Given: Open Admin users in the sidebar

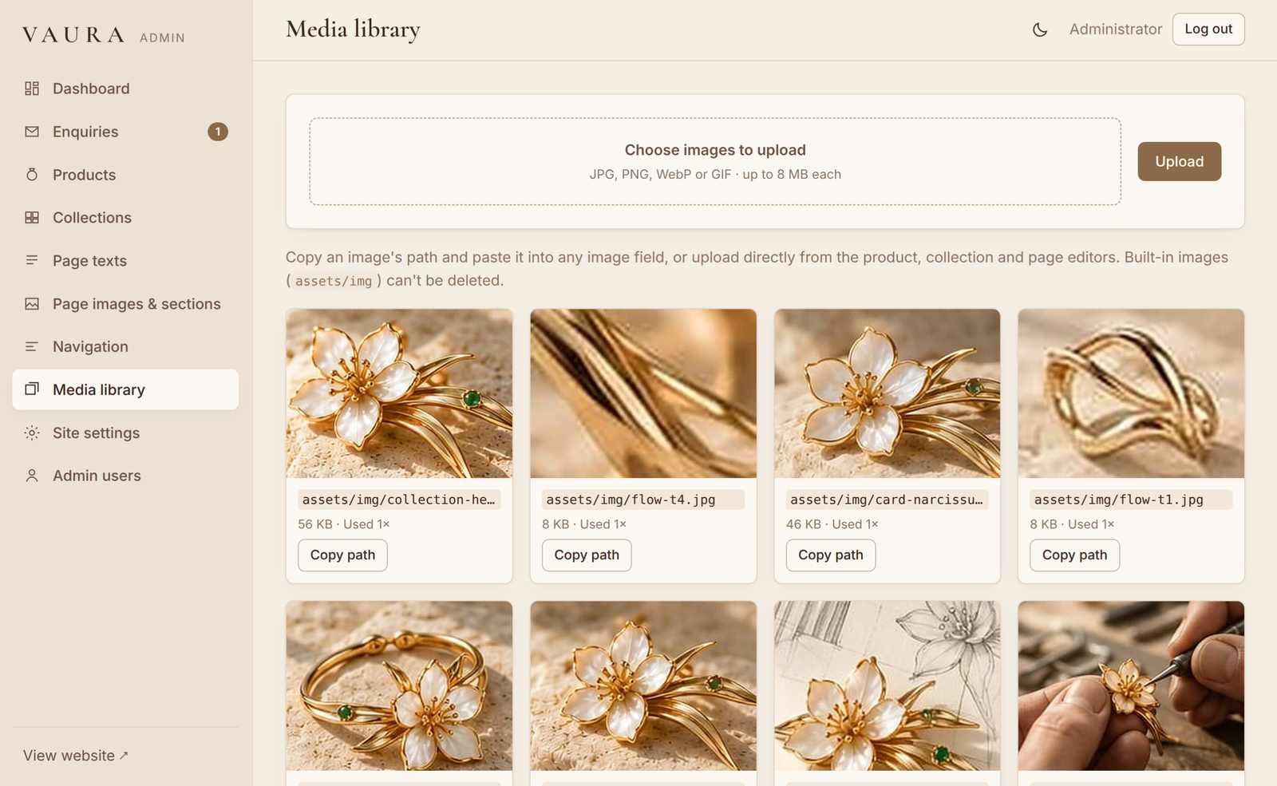Looking at the screenshot, I should [x=125, y=476].
